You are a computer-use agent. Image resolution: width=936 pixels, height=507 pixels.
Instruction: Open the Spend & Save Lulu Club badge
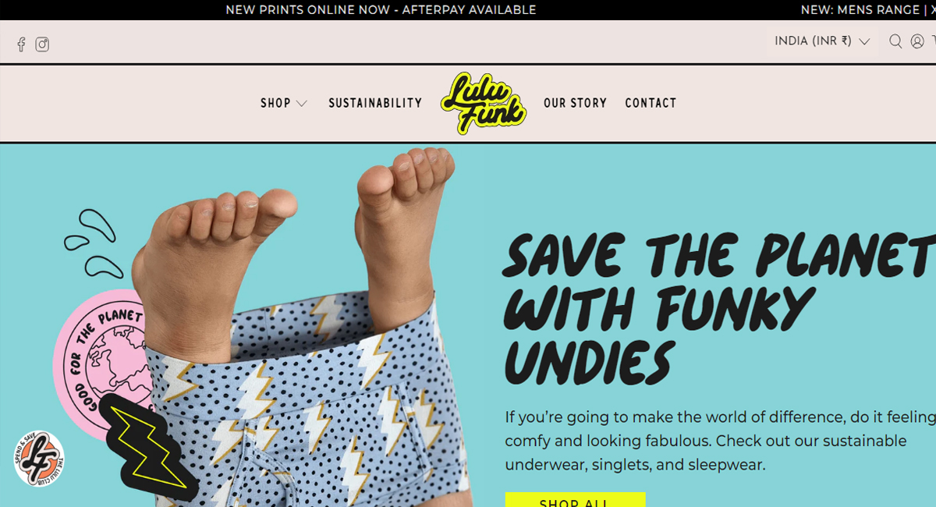39,459
